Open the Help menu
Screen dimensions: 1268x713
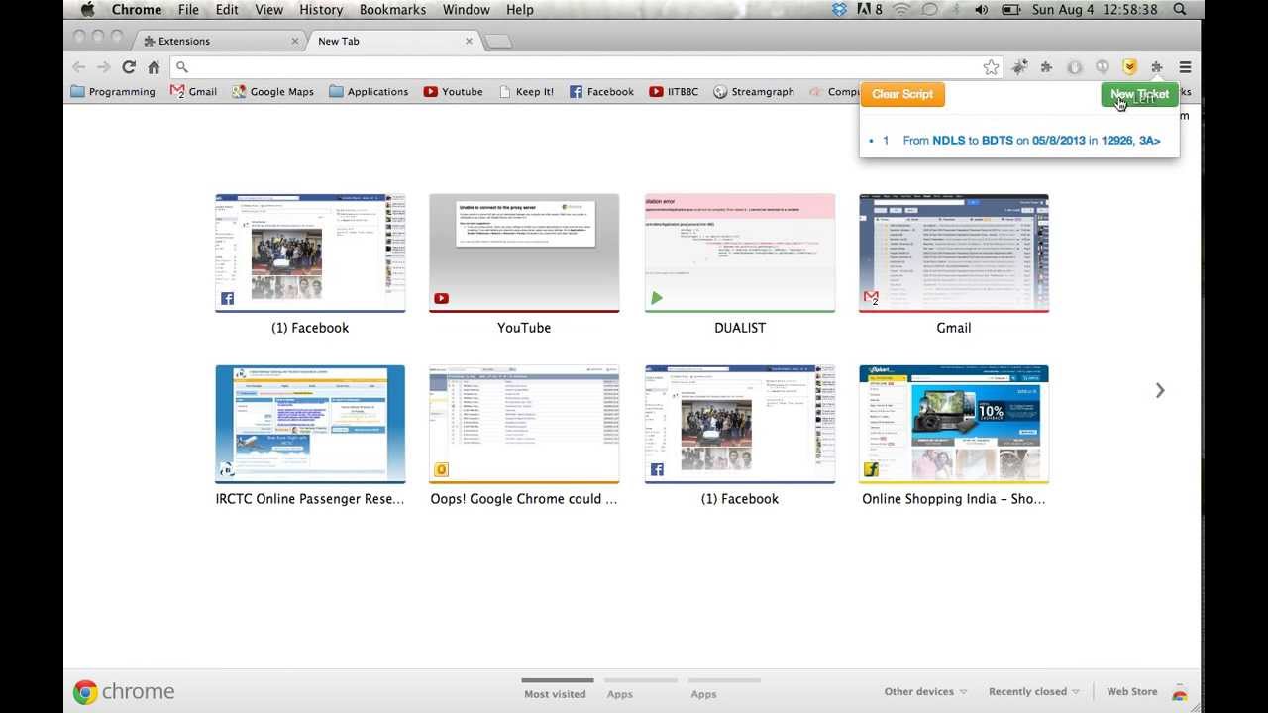(520, 10)
